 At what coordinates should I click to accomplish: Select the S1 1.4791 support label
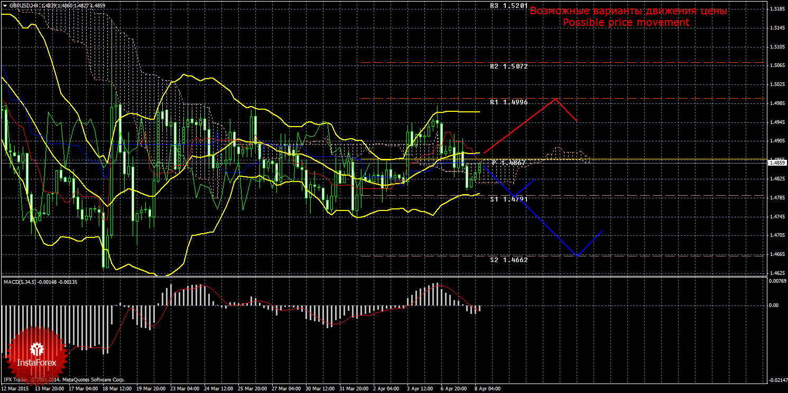coord(508,199)
